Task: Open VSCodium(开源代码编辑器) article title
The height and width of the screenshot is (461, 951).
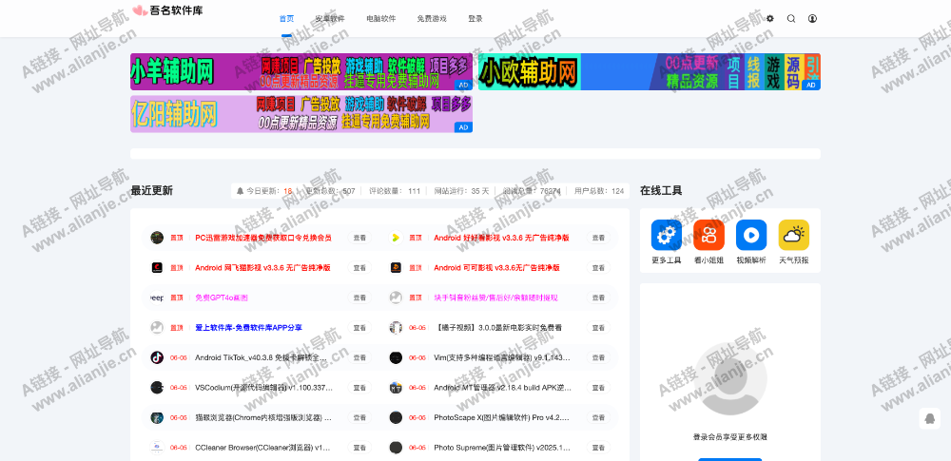Action: tap(263, 388)
